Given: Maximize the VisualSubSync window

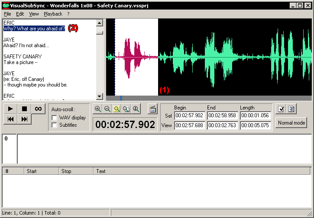Looking at the screenshot, I should (300, 6).
